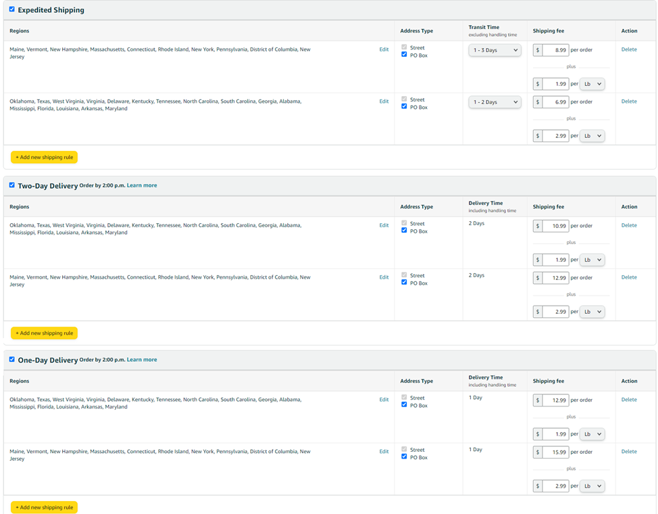Add new shipping rule under Expedited Shipping
658x514 pixels.
pyautogui.click(x=44, y=157)
